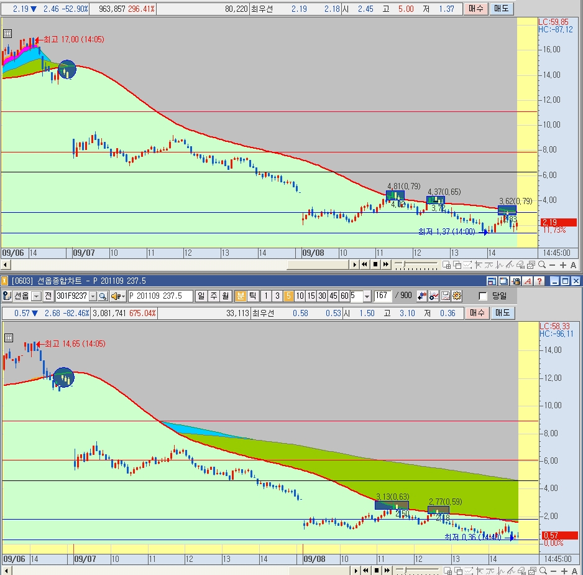Click the plus zoom-in icon under the upper chart

(x=562, y=264)
